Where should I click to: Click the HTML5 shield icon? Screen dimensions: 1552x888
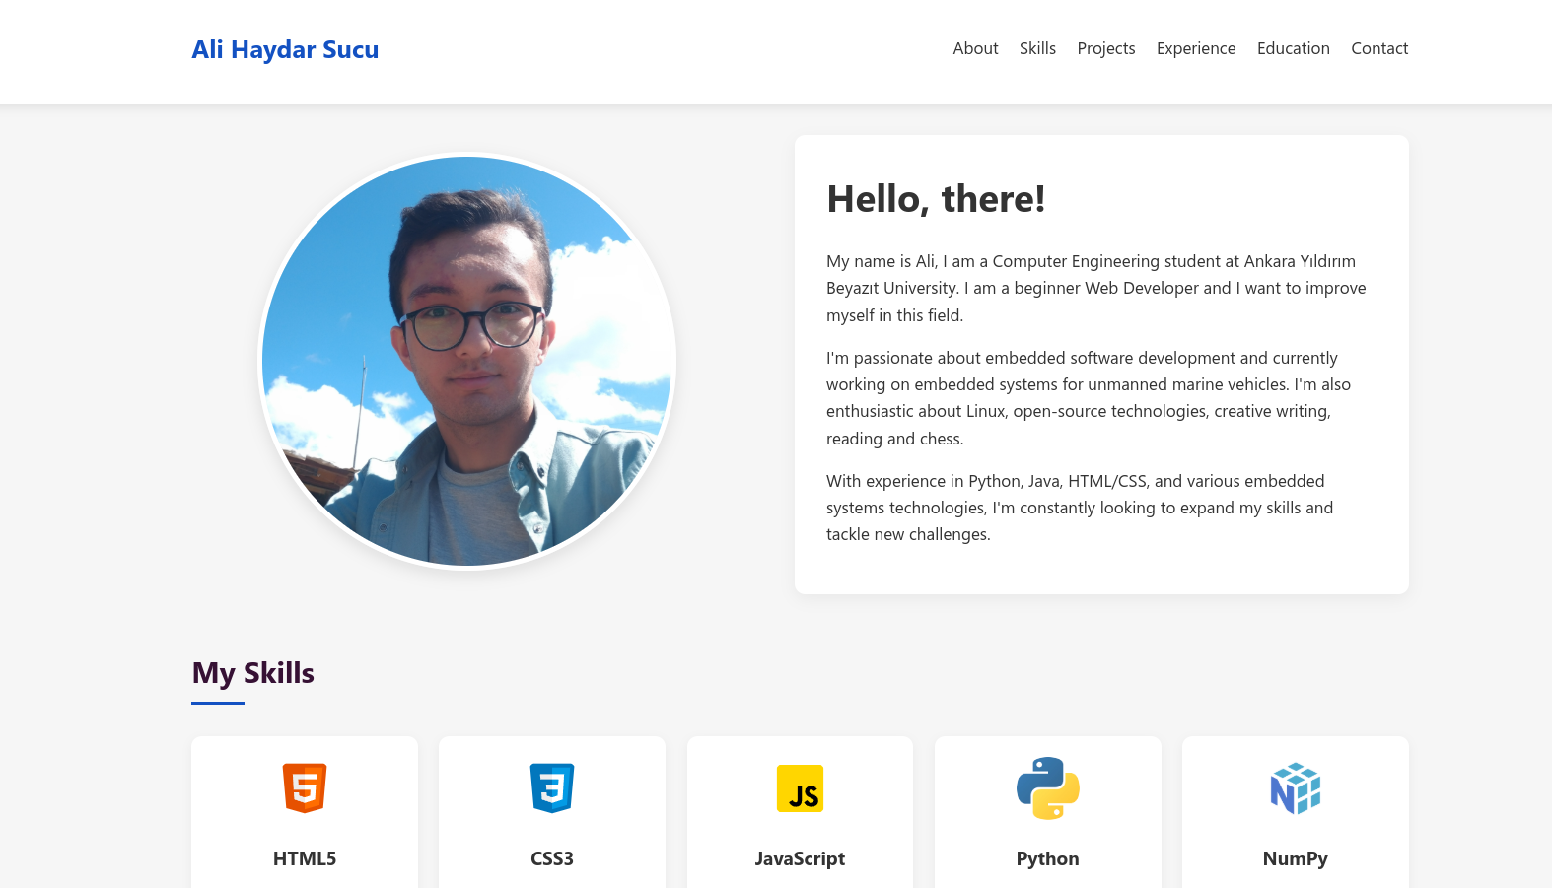coord(305,788)
